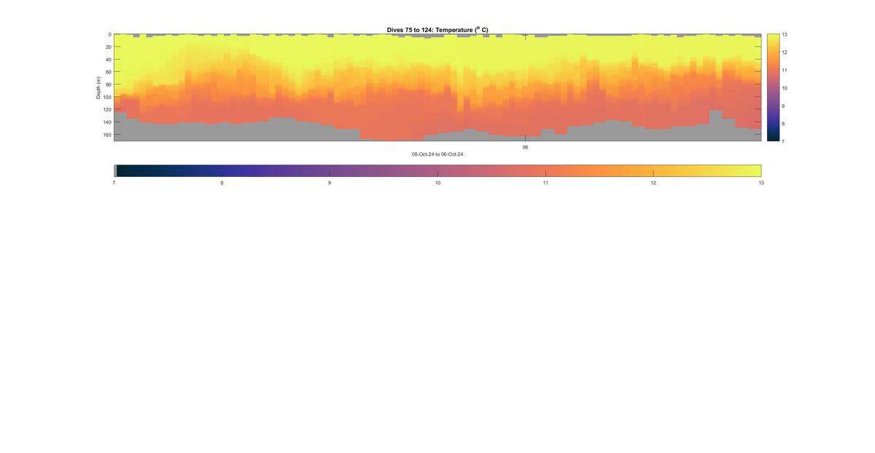Click the temperature section plot area
This screenshot has width=875, height=453.
coord(437,87)
